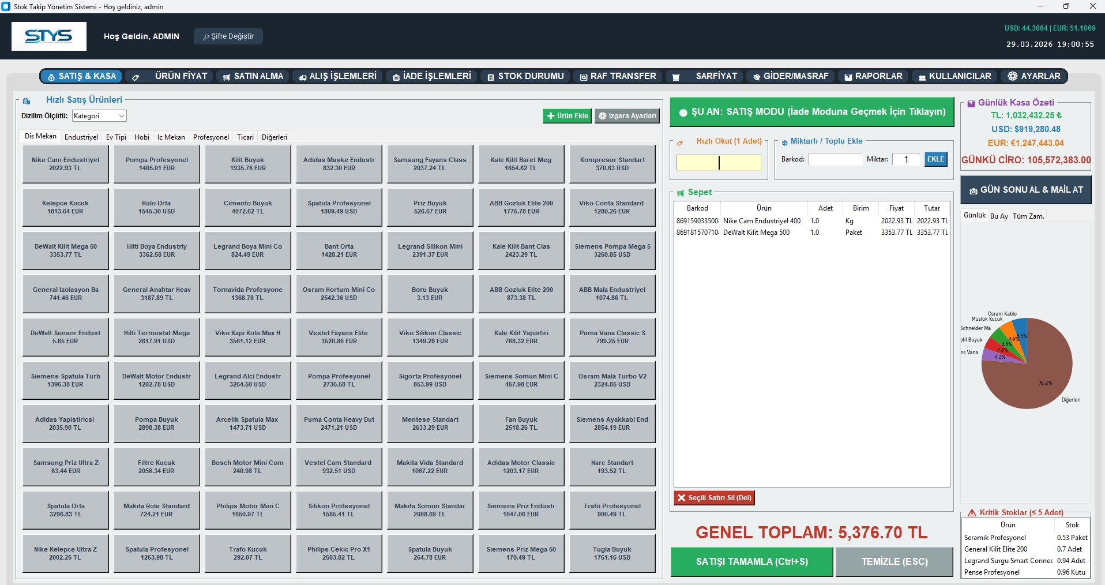The height and width of the screenshot is (585, 1105).
Task: Toggle sales mode to return mode
Action: (x=811, y=112)
